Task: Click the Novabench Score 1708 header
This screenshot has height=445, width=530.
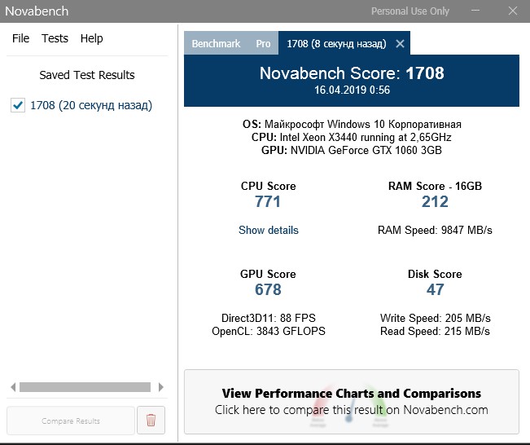Action: tap(351, 73)
